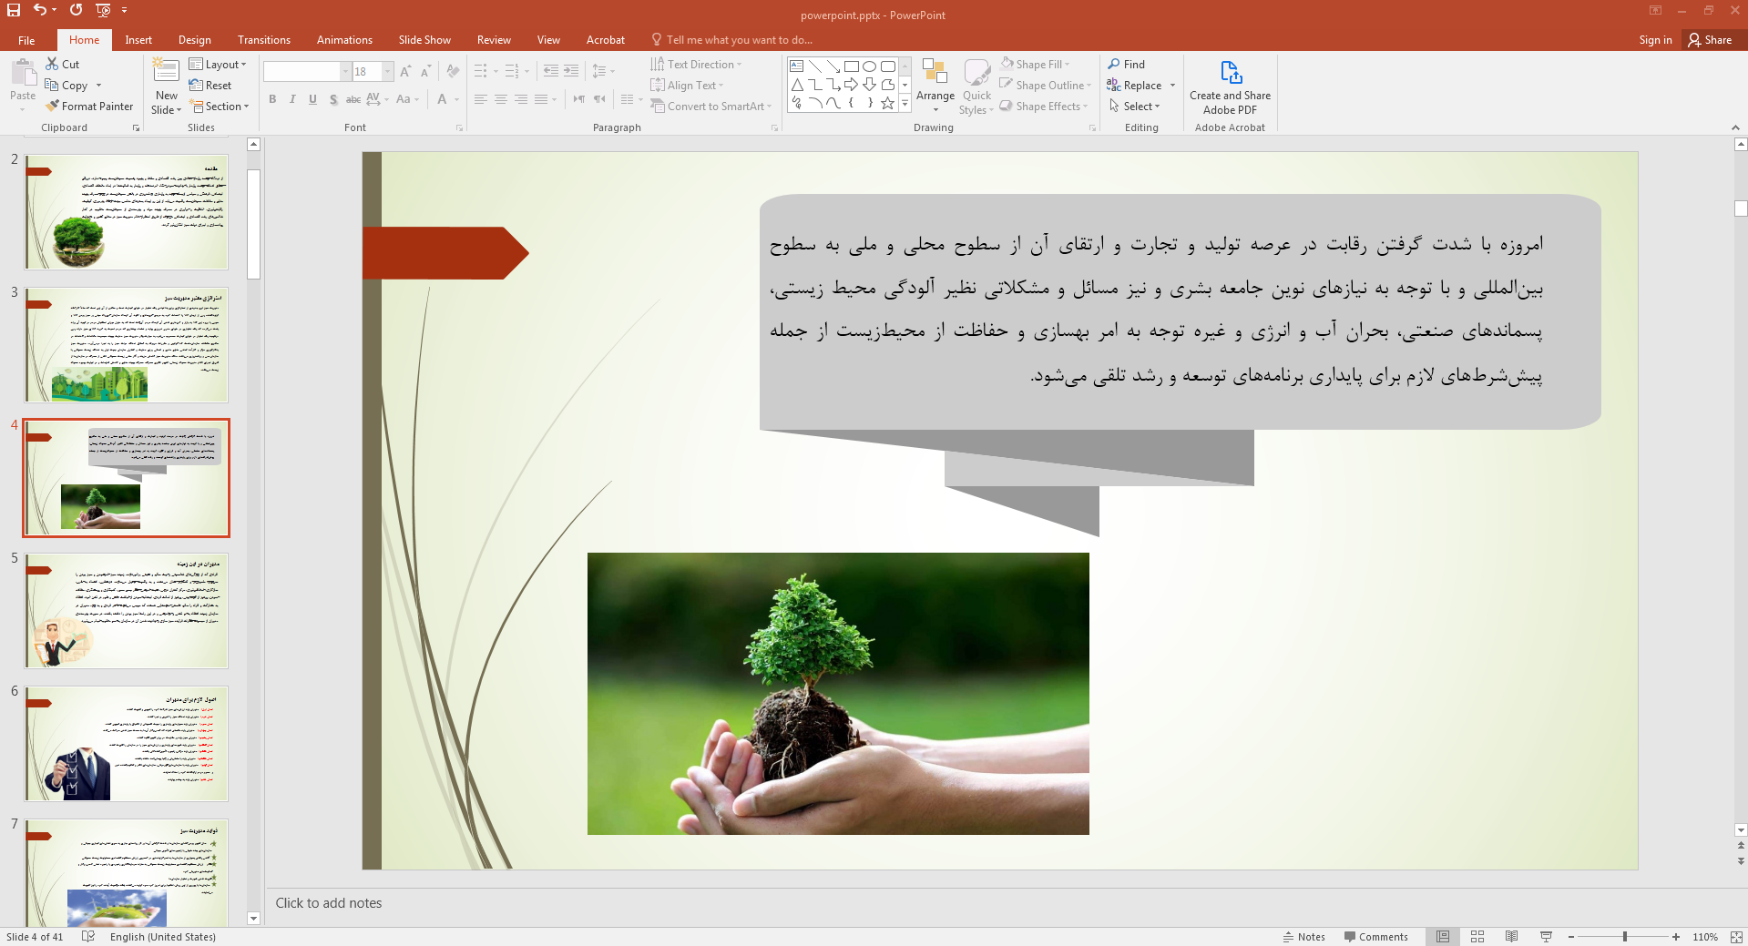Toggle Underline formatting
The image size is (1748, 946).
click(x=312, y=99)
